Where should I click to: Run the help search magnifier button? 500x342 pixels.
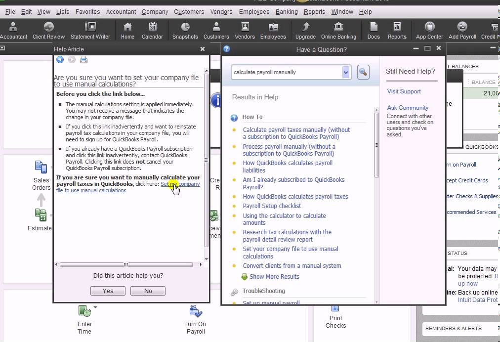363,72
